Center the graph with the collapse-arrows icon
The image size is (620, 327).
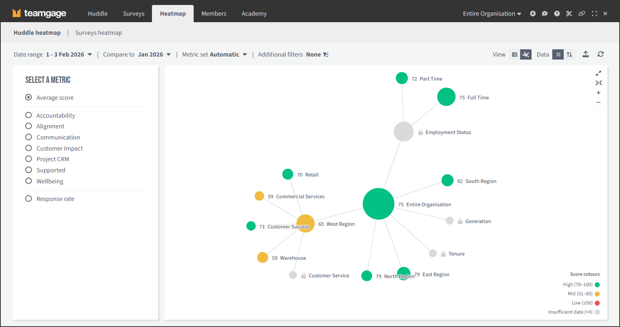599,83
